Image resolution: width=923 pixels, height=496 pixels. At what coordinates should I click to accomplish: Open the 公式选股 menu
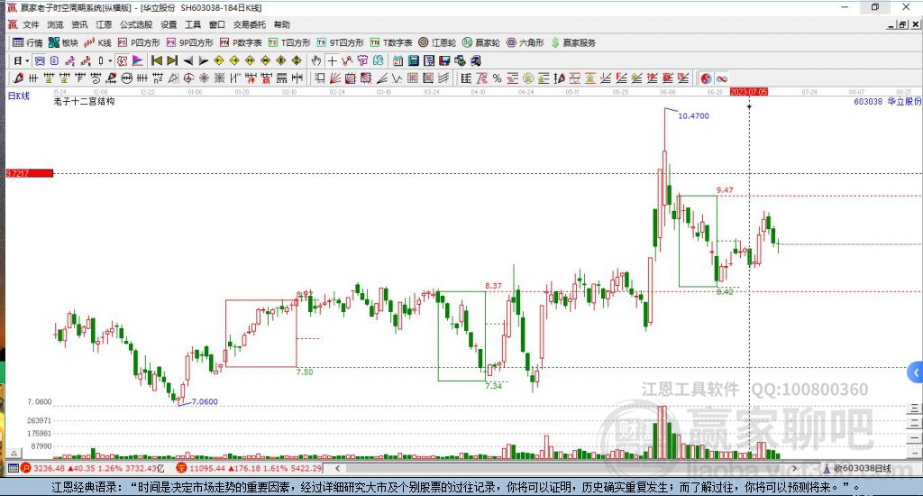pyautogui.click(x=136, y=24)
